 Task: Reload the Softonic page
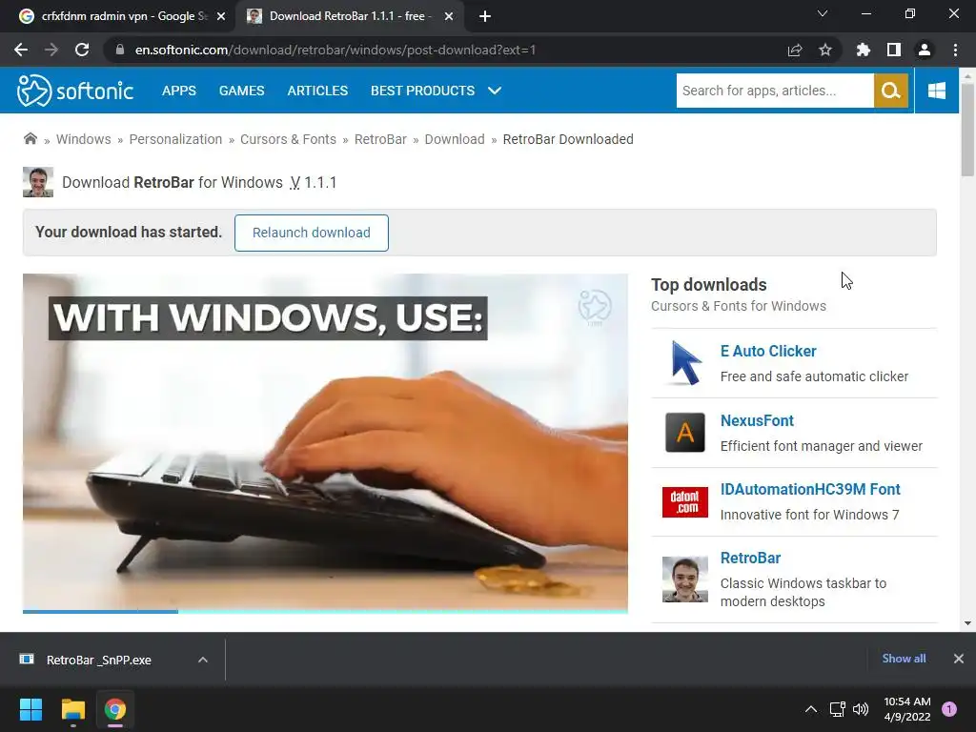click(82, 50)
